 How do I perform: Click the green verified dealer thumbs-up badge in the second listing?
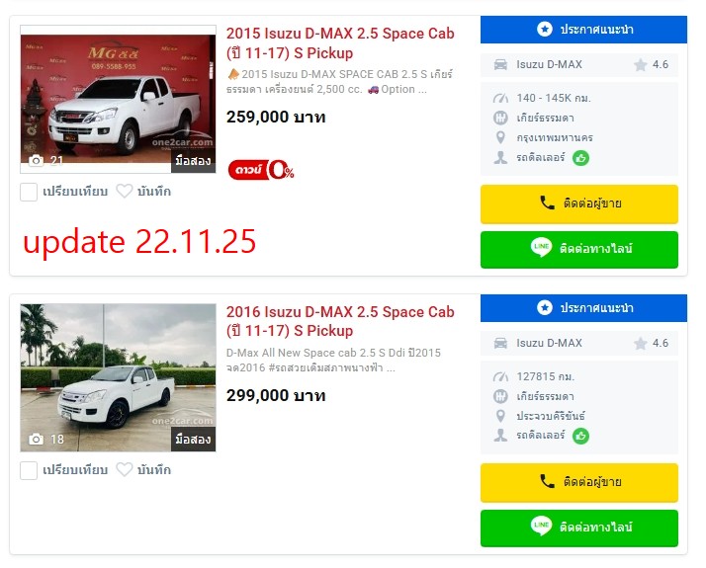pos(580,436)
